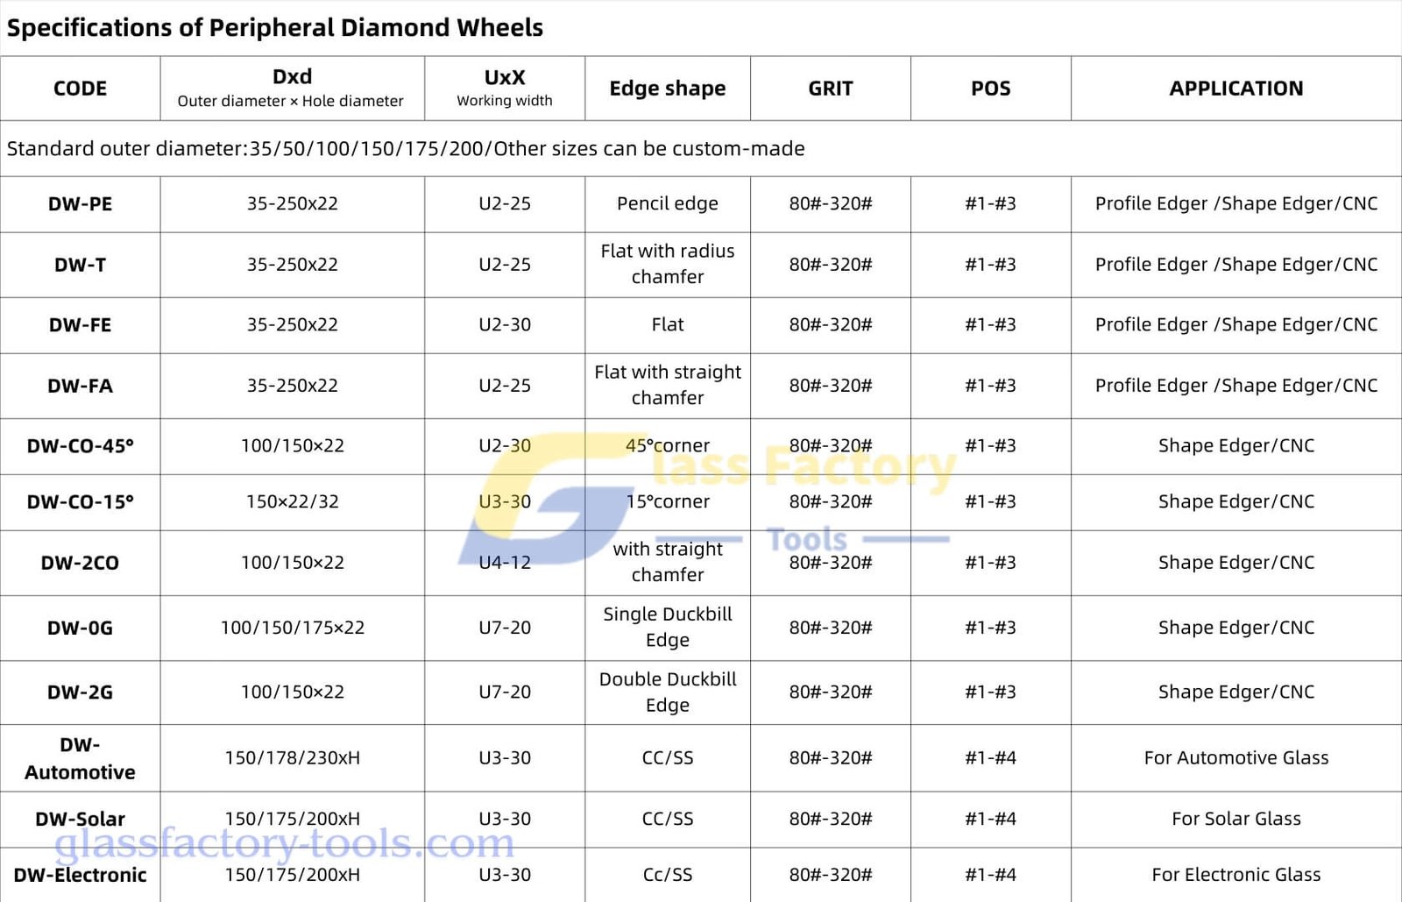Click the Standard outer diameter note row
The width and height of the screenshot is (1402, 902).
coord(406,149)
